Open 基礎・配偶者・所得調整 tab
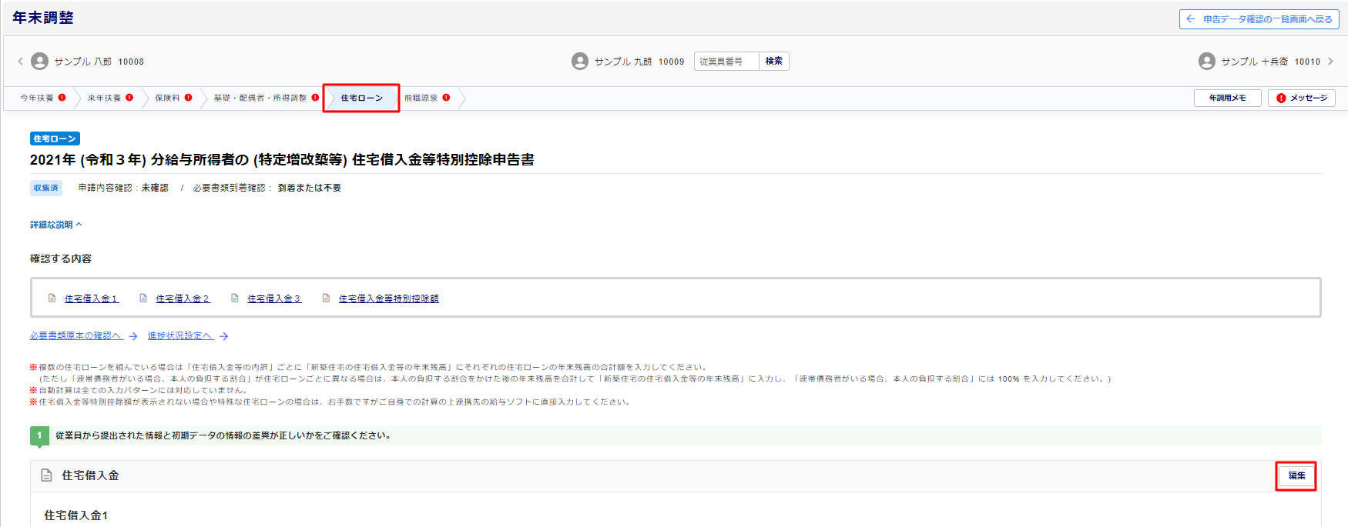1348x527 pixels. click(260, 98)
